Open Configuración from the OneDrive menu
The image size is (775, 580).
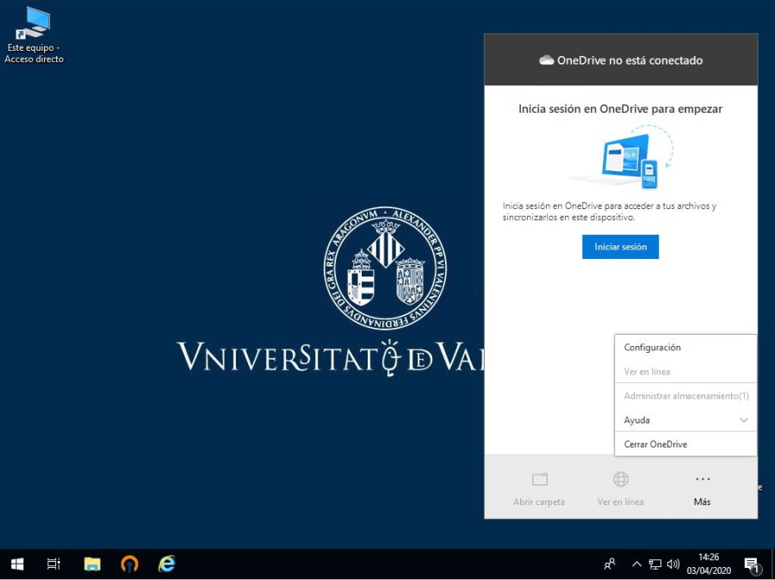tap(685, 348)
